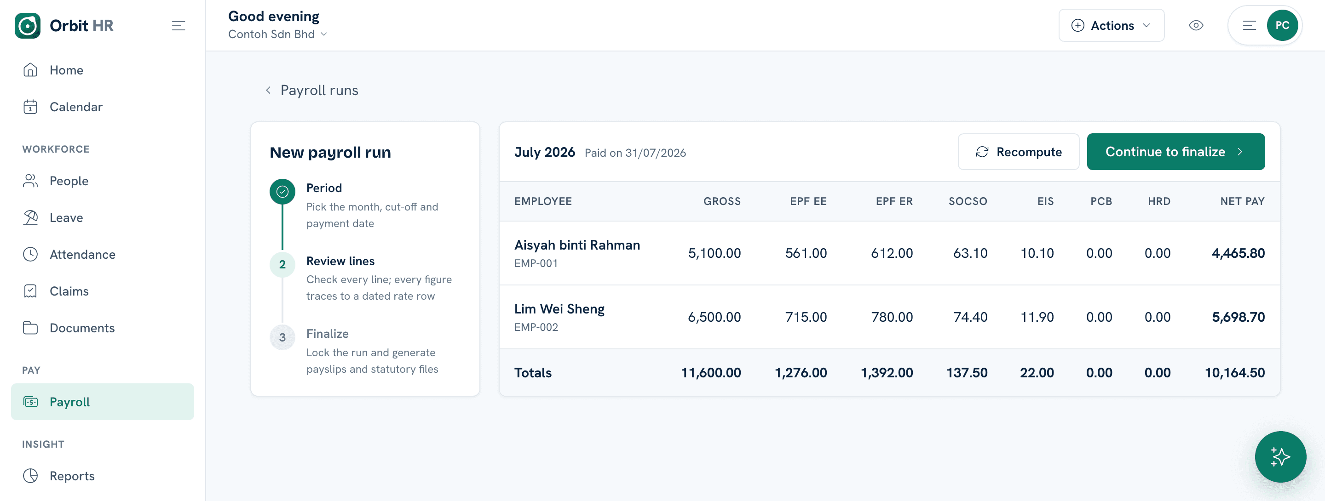Viewport: 1325px width, 501px height.
Task: Go to Reports menu item
Action: (x=102, y=476)
